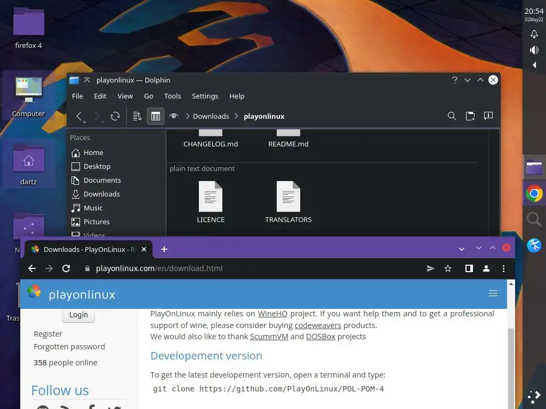Click the Chrome address bar URL
The image size is (546, 409).
tap(159, 268)
